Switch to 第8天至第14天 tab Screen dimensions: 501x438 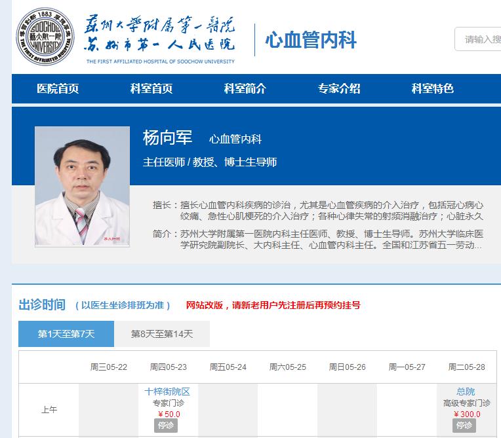[162, 334]
